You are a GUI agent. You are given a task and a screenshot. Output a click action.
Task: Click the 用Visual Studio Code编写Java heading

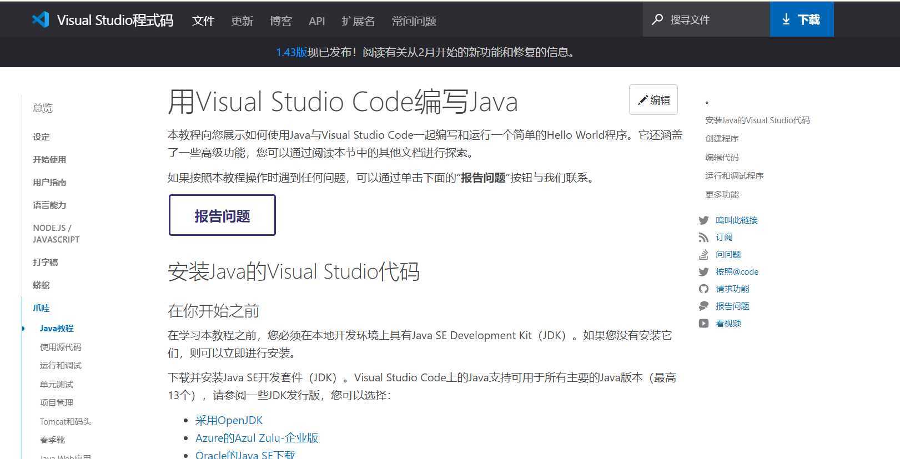click(343, 102)
